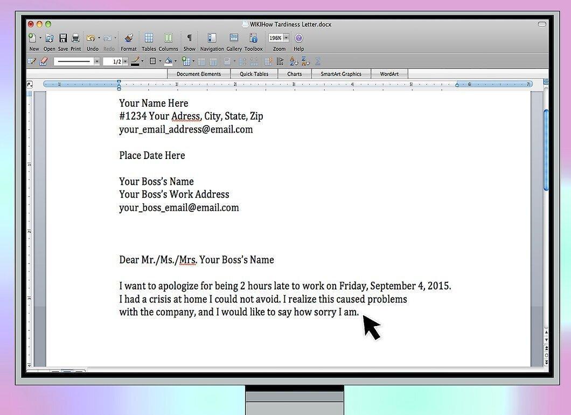Click the text "Your Name Here"

pyautogui.click(x=154, y=103)
